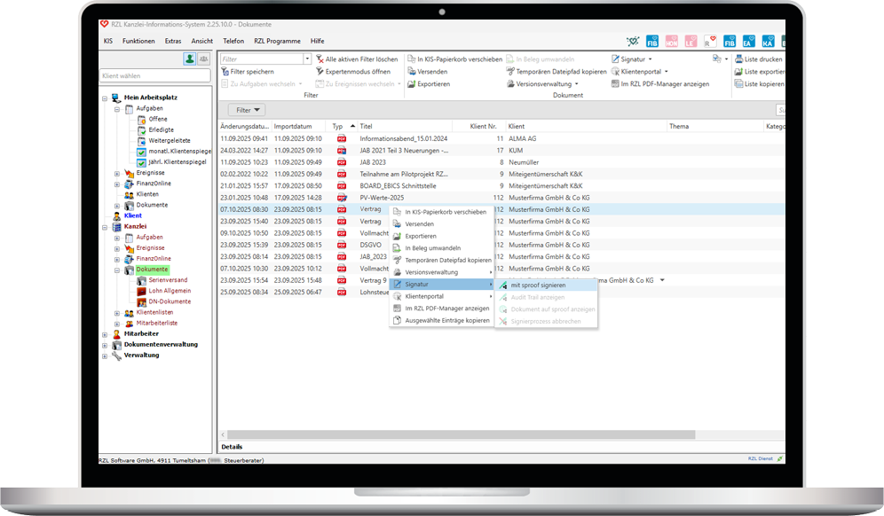Click PDF icon in PV-Werte-2025 row
884x516 pixels.
[342, 198]
